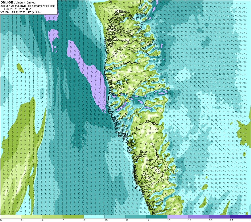This screenshot has height=222, width=251.
Task: Click the legend scale label '20'
Action: (211, 220)
